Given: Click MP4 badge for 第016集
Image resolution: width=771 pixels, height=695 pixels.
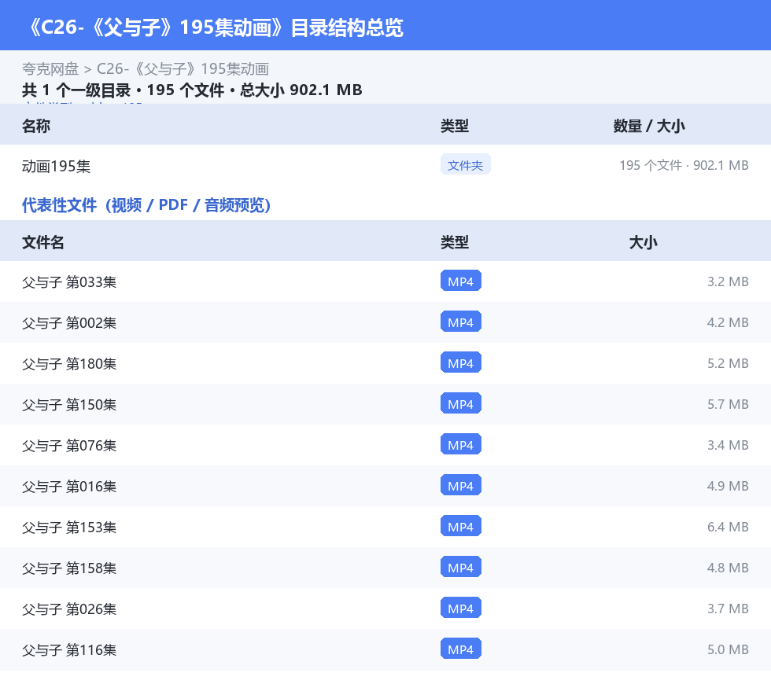Looking at the screenshot, I should tap(461, 485).
